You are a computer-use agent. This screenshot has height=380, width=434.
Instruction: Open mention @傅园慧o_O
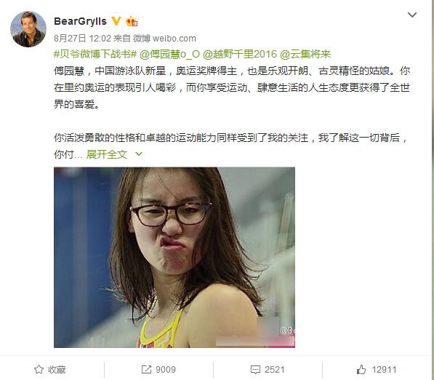169,54
